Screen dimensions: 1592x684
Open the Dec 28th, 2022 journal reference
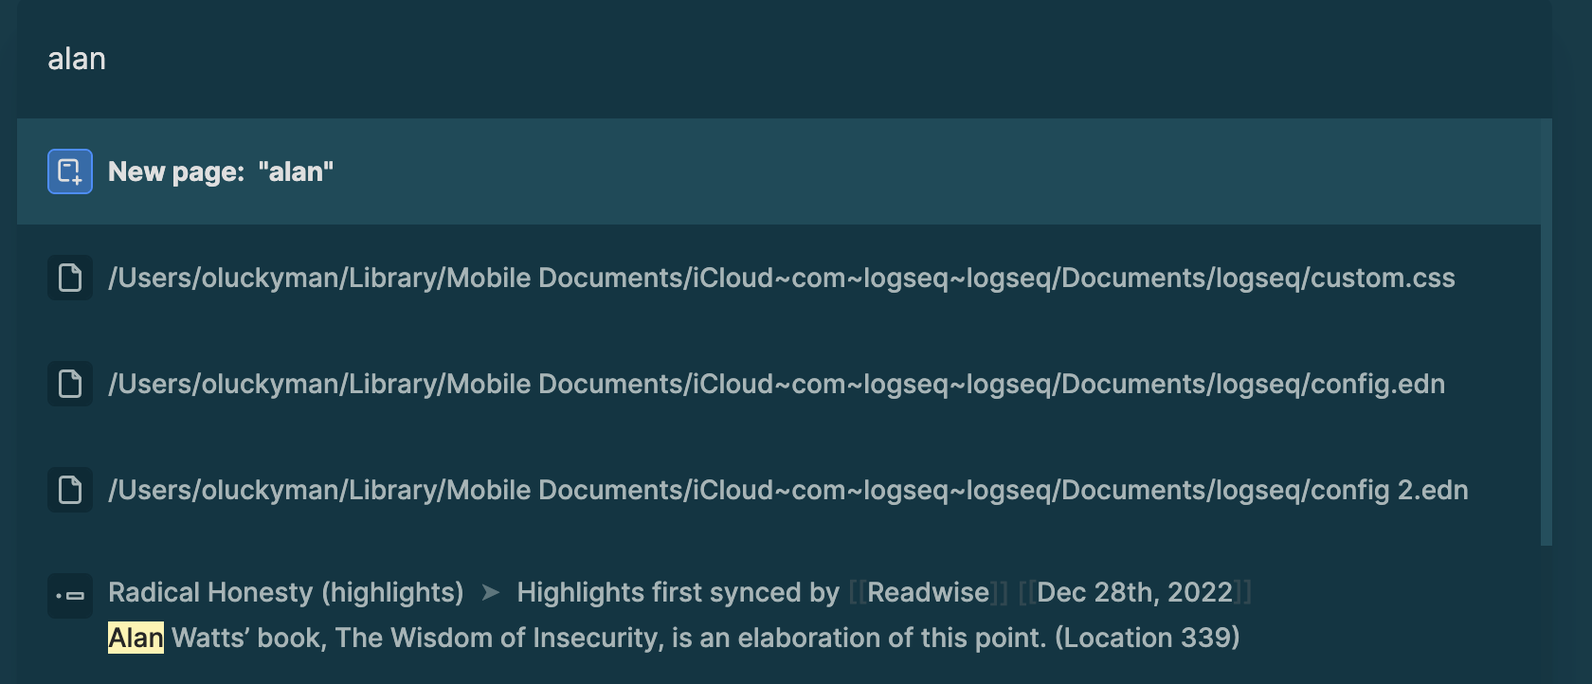coord(1136,592)
